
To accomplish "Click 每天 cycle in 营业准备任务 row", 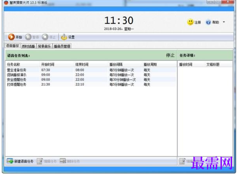I will (x=147, y=70).
